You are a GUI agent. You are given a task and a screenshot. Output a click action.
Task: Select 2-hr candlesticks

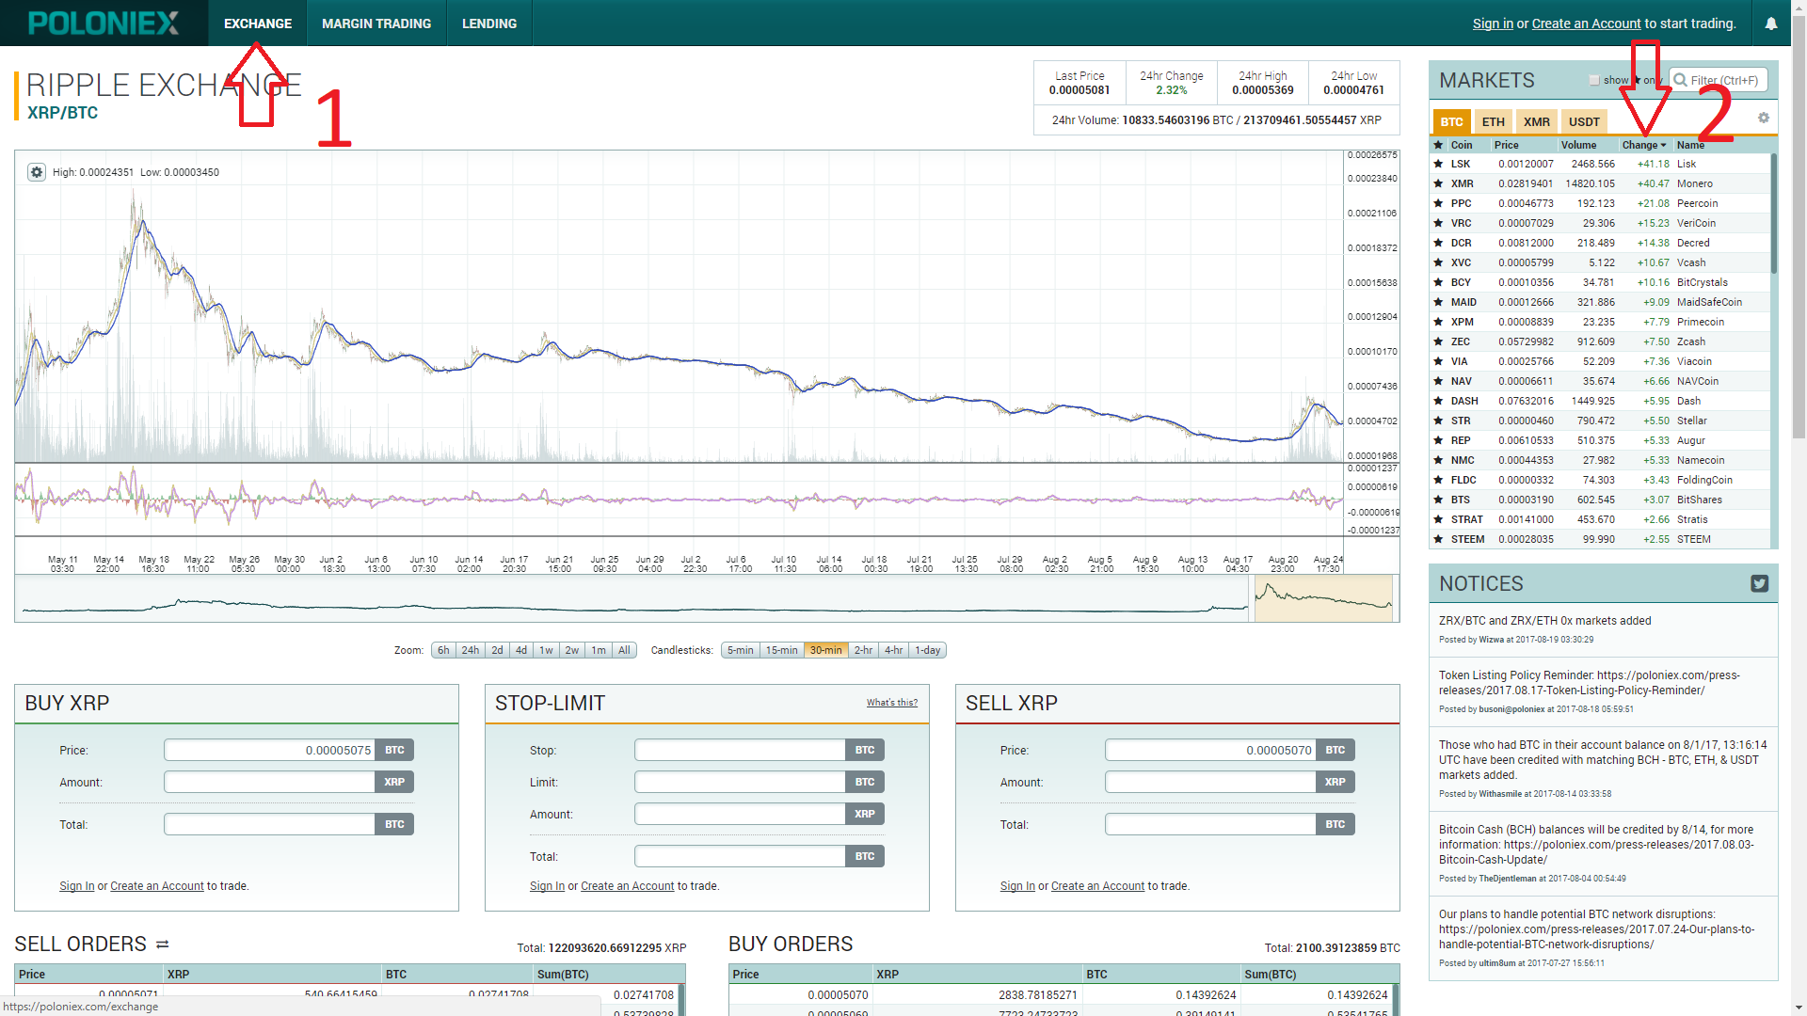(863, 650)
